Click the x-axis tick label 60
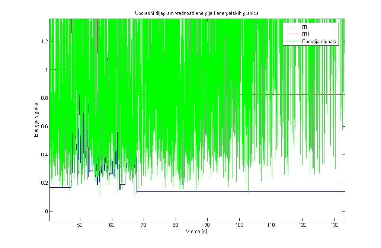This screenshot has width=381, height=248. (112, 225)
